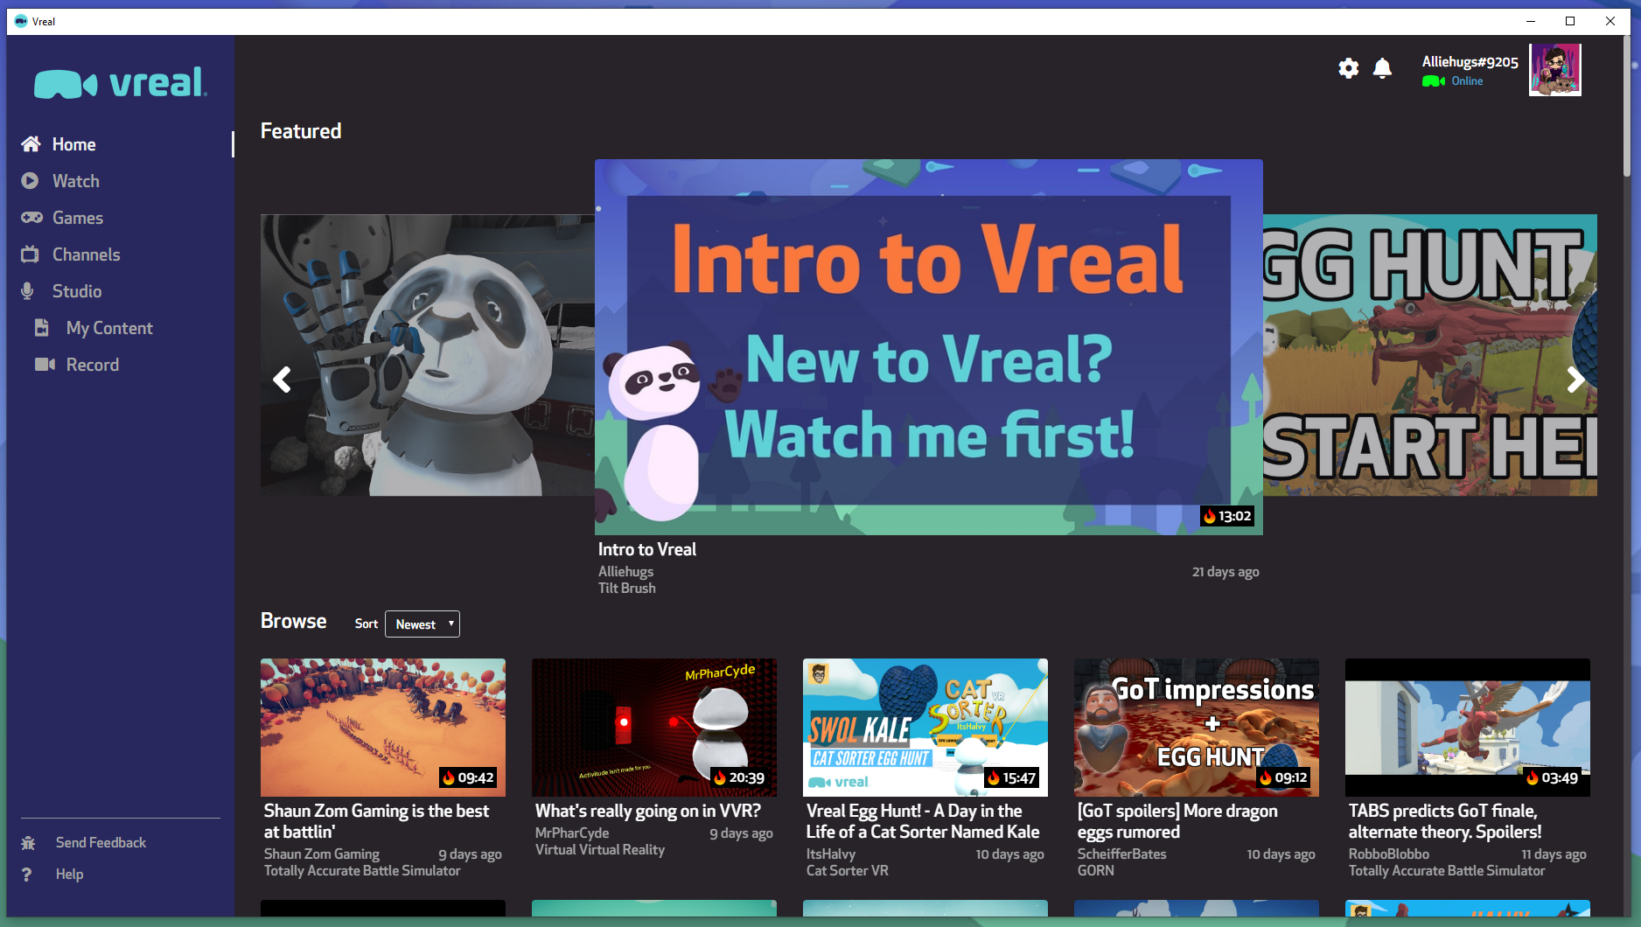Navigate to Games
Image resolution: width=1641 pixels, height=927 pixels.
[78, 218]
